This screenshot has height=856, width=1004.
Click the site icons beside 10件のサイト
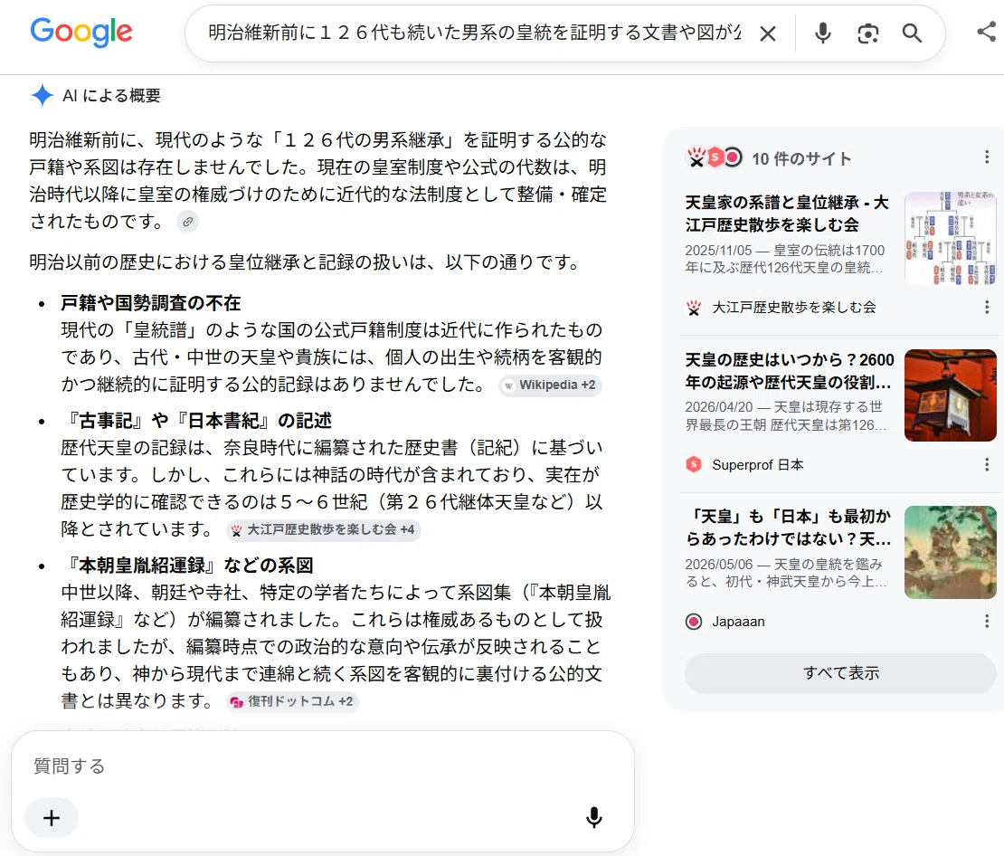pos(714,157)
